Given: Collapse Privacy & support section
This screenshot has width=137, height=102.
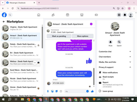Looking at the screenshot, I should click(x=115, y=67).
